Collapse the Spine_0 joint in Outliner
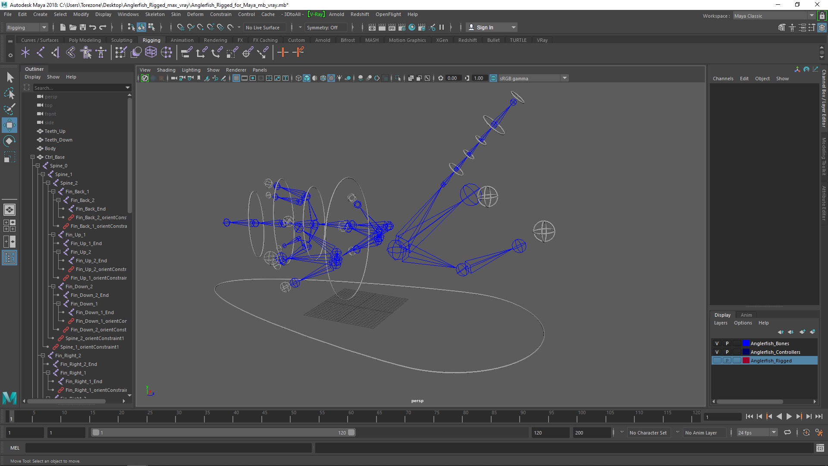828x466 pixels. [x=38, y=166]
